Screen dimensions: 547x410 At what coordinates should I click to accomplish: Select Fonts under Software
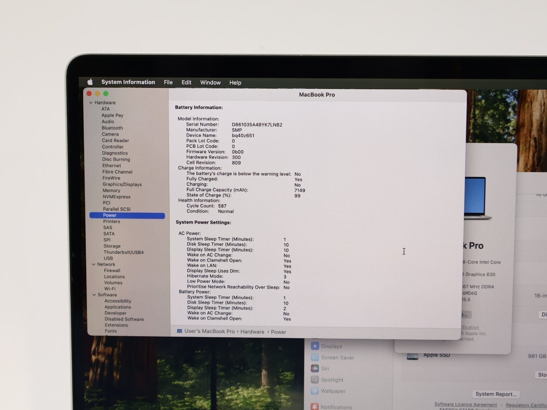click(x=111, y=331)
